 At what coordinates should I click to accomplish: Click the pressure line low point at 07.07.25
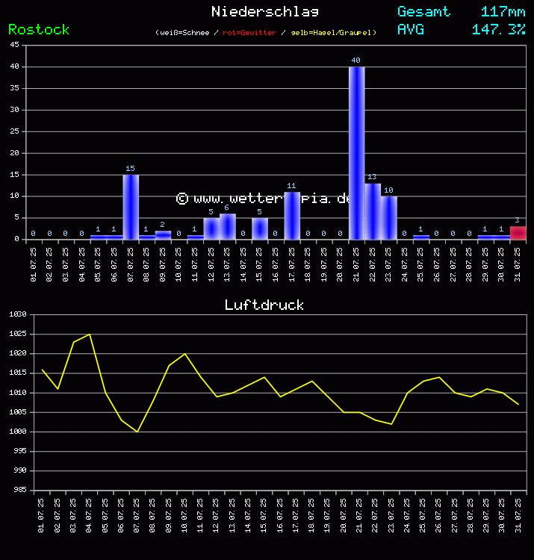tap(137, 431)
